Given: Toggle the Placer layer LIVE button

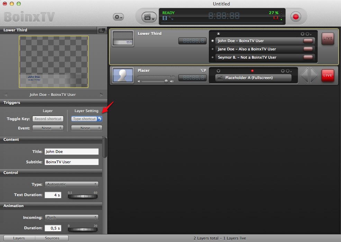Looking at the screenshot, I should (328, 76).
